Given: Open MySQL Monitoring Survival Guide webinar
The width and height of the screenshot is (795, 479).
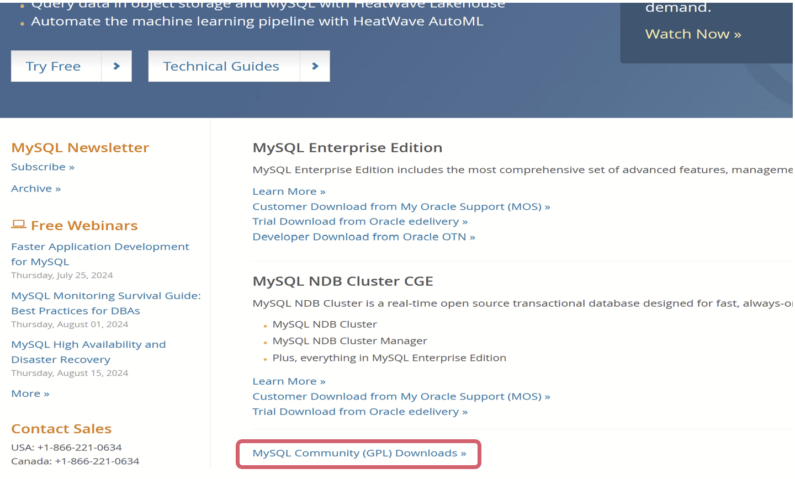Looking at the screenshot, I should [x=106, y=303].
